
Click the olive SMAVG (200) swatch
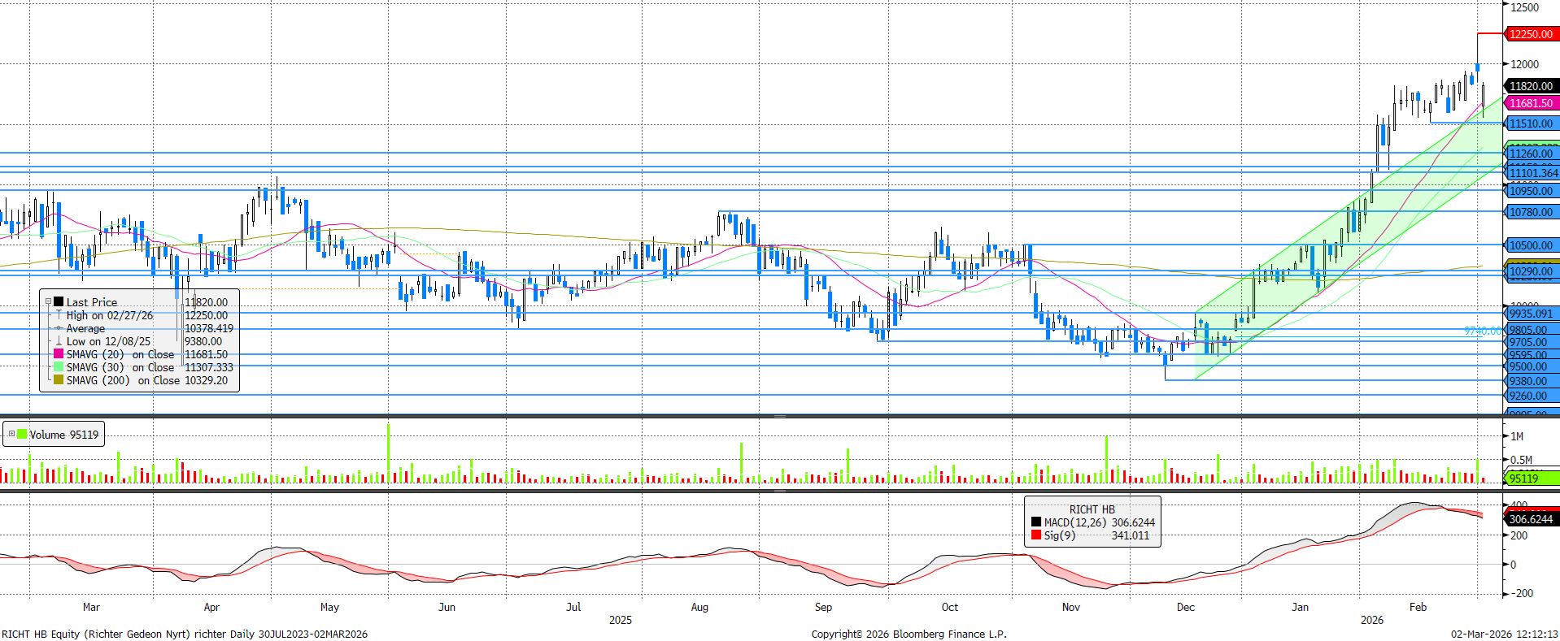pos(59,380)
